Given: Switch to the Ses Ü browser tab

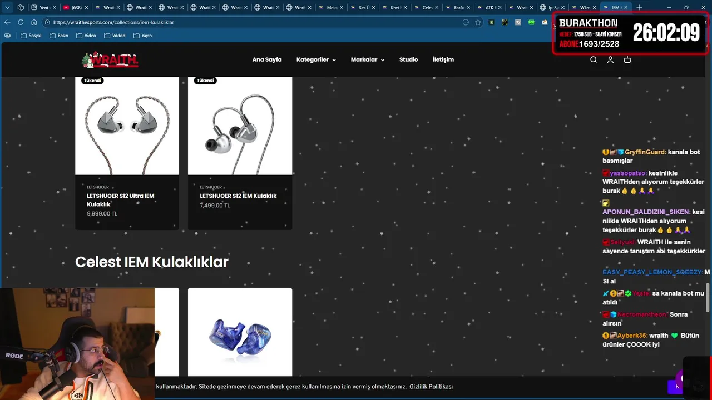Looking at the screenshot, I should [x=364, y=8].
